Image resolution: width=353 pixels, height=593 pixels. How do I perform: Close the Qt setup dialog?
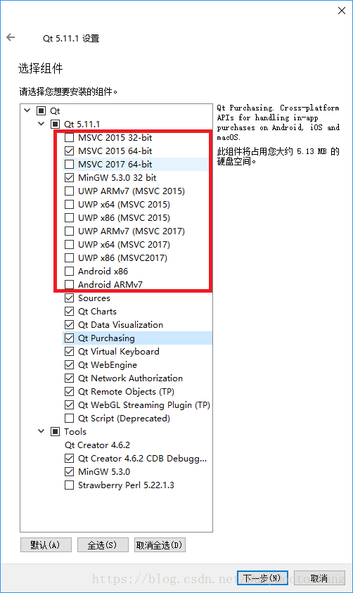pos(342,11)
